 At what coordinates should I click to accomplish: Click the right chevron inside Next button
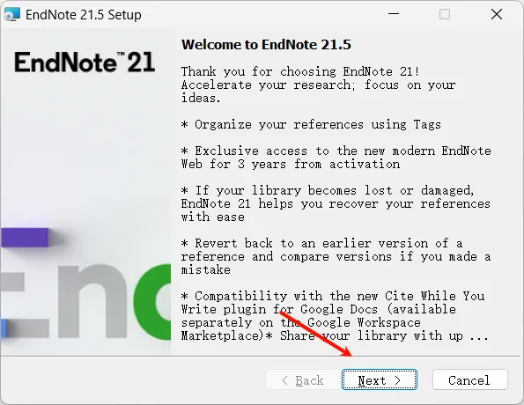(397, 380)
